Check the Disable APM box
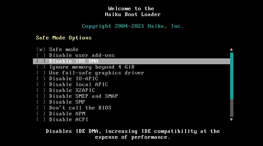 pyautogui.click(x=41, y=114)
